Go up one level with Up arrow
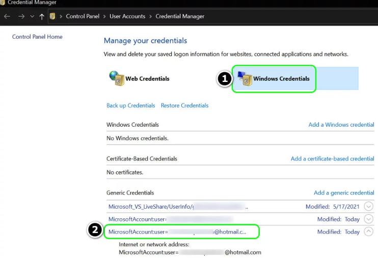This screenshot has height=258, width=378. click(x=42, y=16)
